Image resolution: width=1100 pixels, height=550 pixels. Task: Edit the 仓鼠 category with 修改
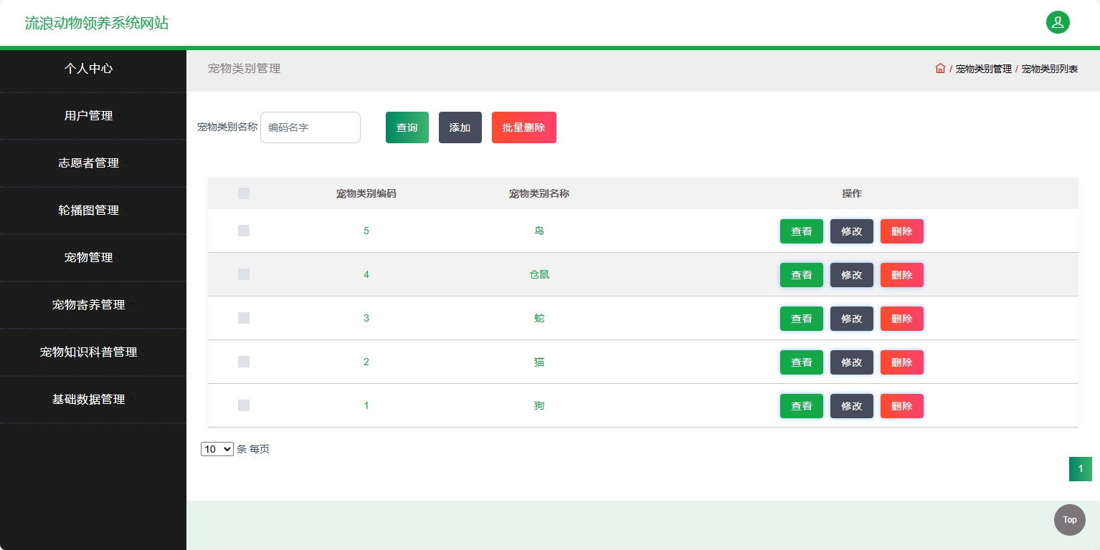(852, 275)
